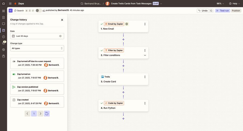The image size is (243, 131).
Task: Open the v1 version link
Action: 44,10
